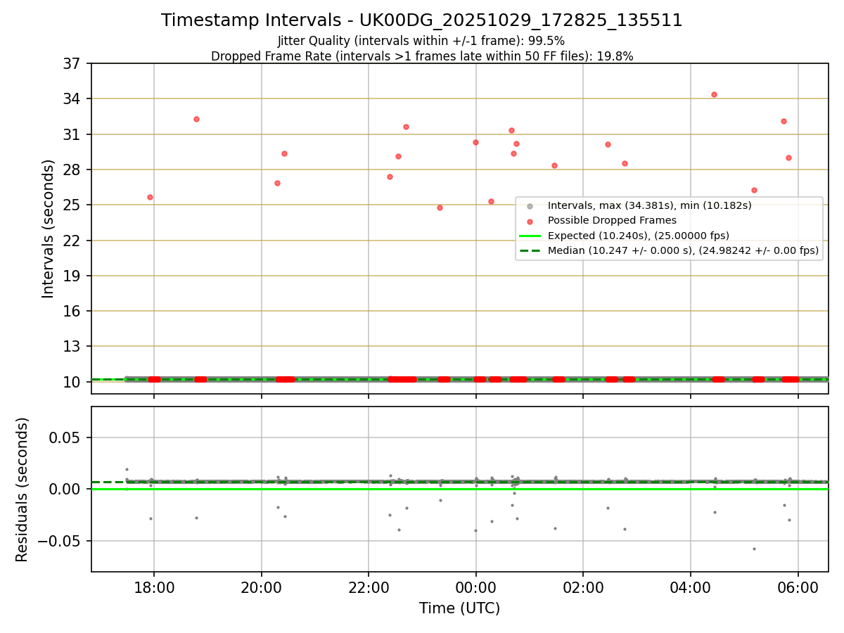Click the x-axis tick label "02:00"
Image resolution: width=844 pixels, height=633 pixels.
click(583, 587)
